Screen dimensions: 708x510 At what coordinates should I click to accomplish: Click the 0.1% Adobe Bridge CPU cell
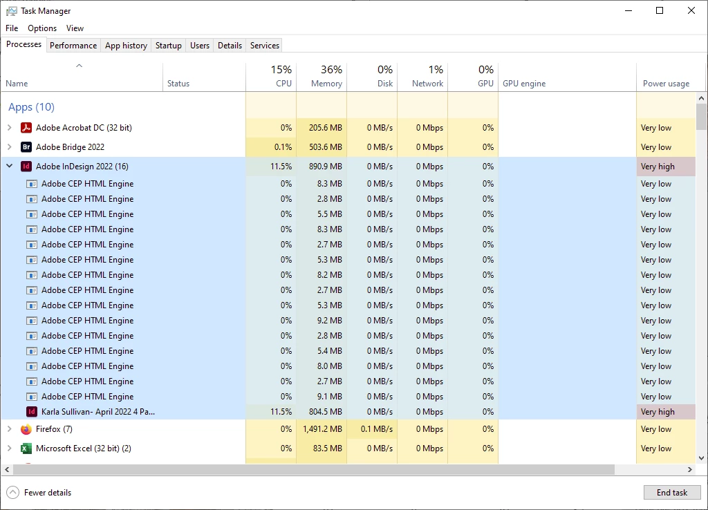pyautogui.click(x=271, y=147)
